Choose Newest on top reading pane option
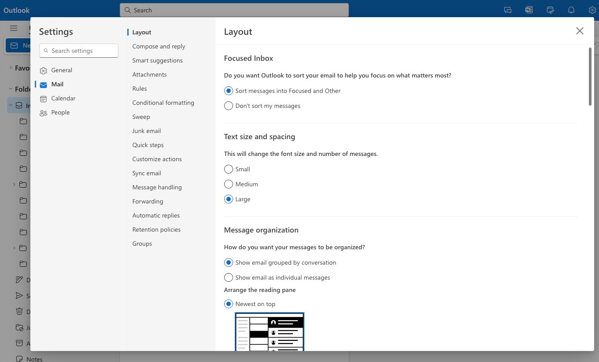Viewport: 599px width, 362px height. click(229, 304)
